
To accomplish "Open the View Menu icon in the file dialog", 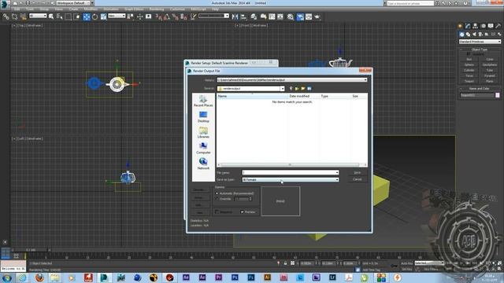I will [x=309, y=89].
